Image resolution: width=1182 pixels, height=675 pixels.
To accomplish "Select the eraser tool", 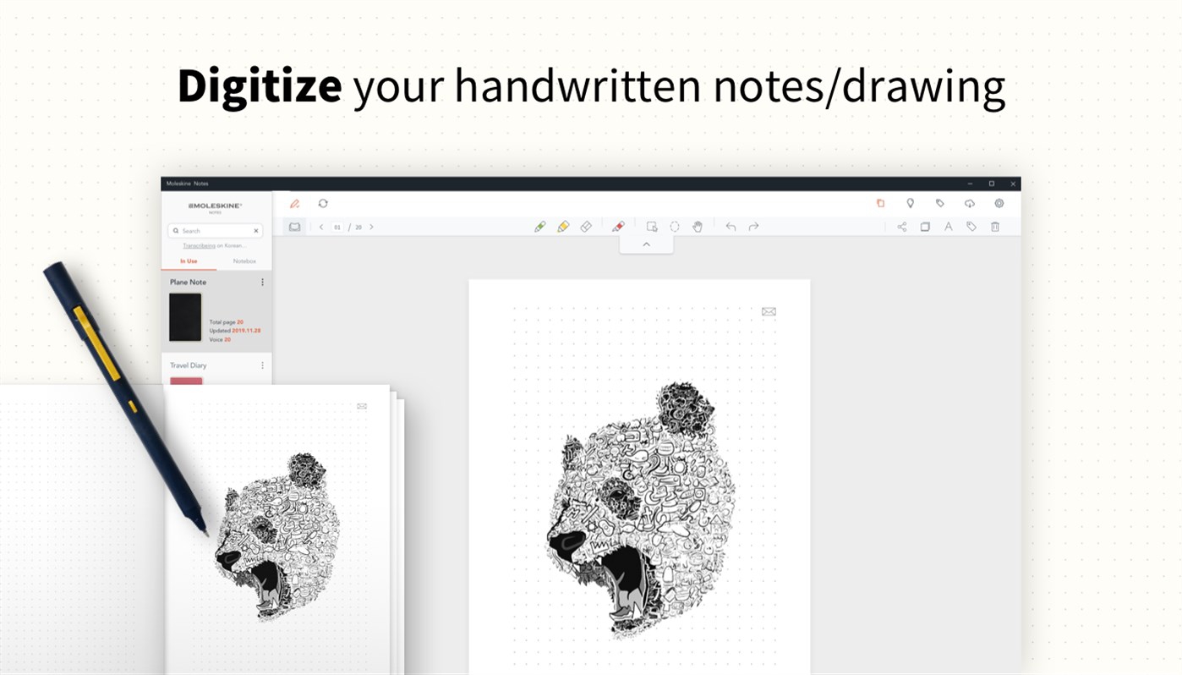I will click(586, 227).
